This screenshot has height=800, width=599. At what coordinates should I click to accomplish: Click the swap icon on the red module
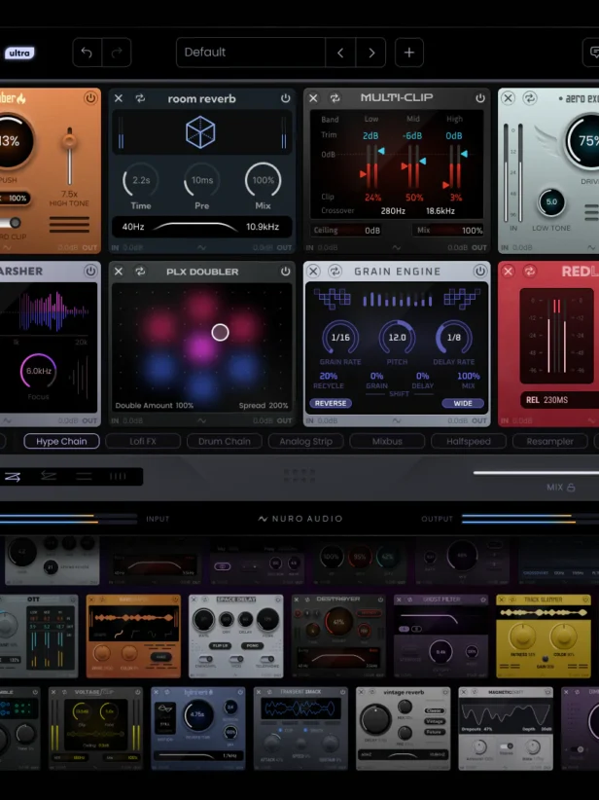click(x=530, y=272)
